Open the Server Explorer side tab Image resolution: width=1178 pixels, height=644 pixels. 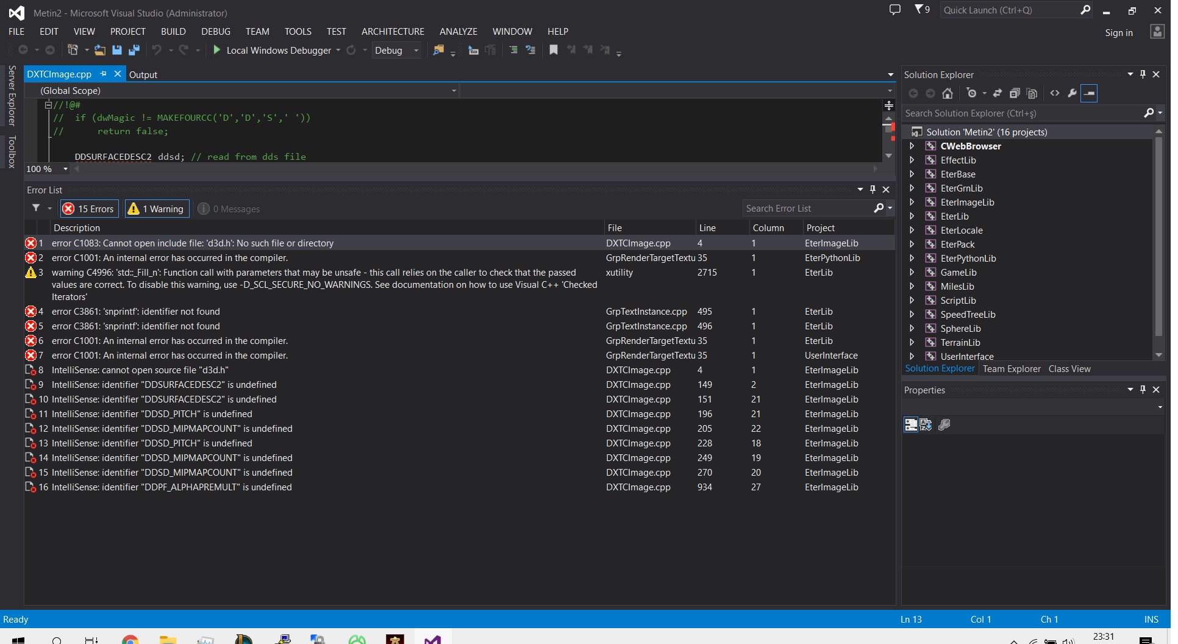pos(12,95)
